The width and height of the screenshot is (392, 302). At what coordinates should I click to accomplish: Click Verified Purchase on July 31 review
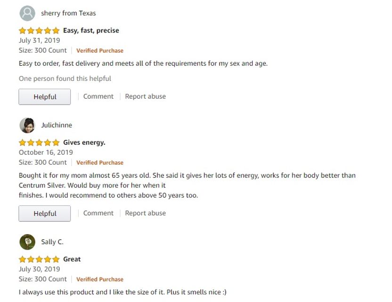tap(100, 50)
